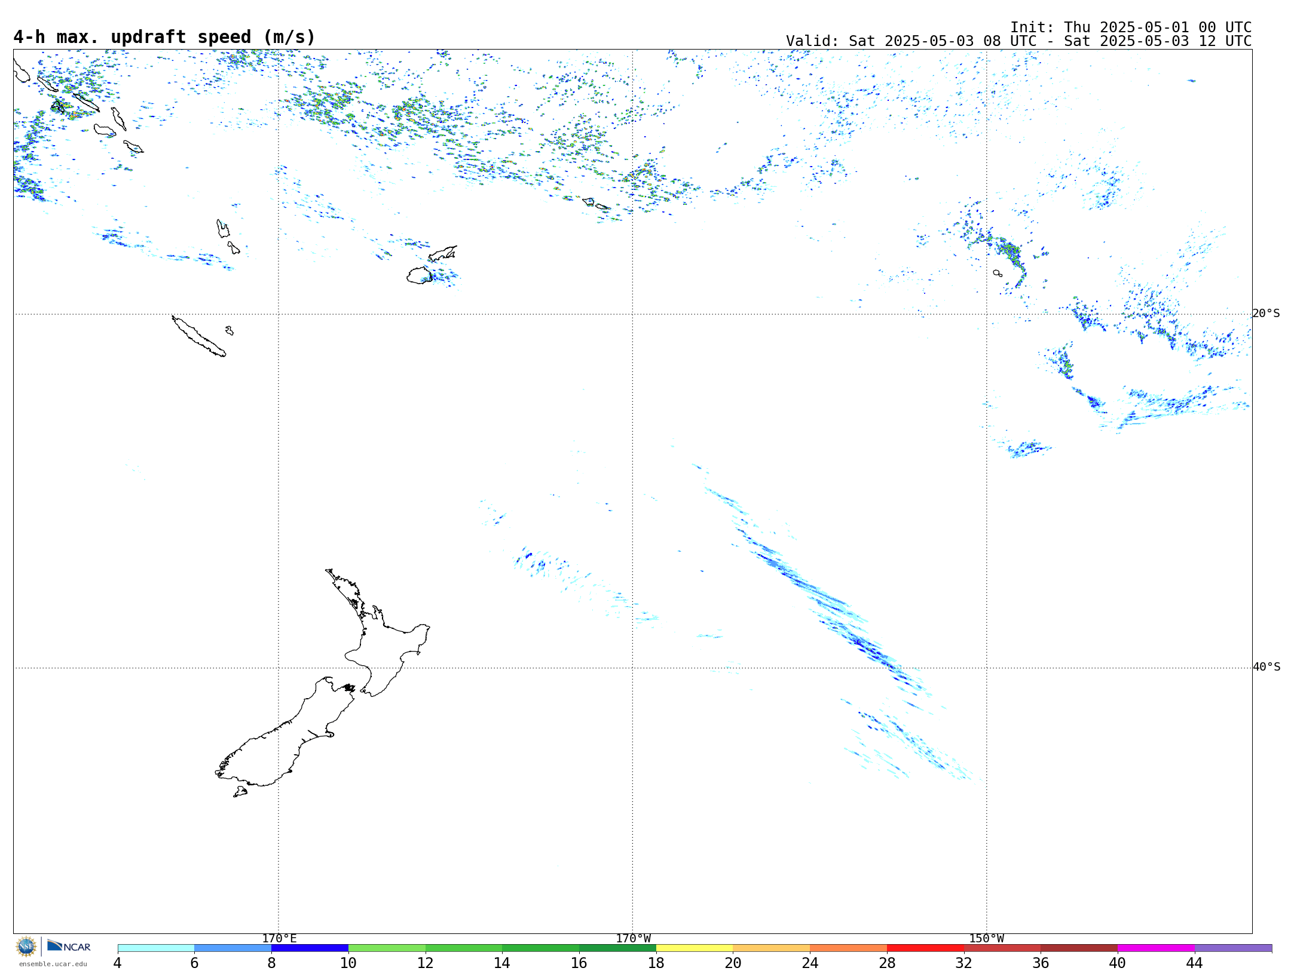Viewport: 1291px width, 971px height.
Task: Click the '4-h max. updraft speed (m/s)' title
Action: [x=164, y=37]
